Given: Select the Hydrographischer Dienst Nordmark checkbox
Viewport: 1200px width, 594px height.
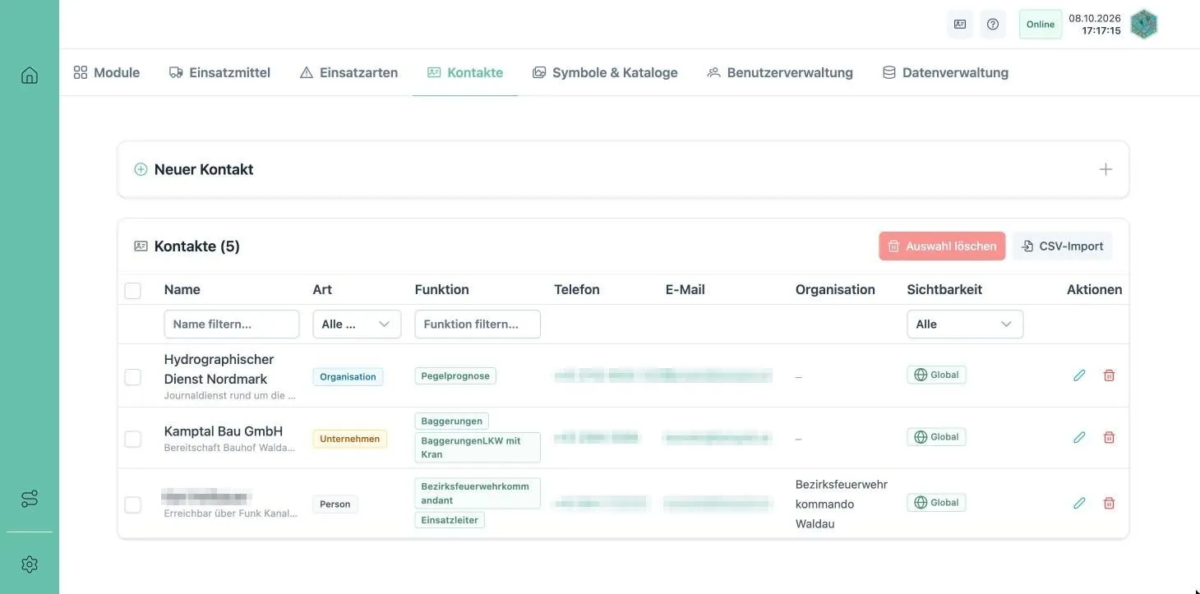Looking at the screenshot, I should point(132,377).
